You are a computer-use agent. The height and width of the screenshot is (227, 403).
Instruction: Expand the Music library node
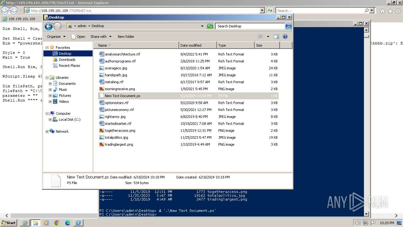[x=50, y=90]
